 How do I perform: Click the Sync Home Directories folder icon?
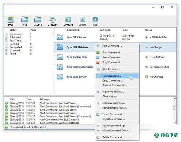pos(60,67)
